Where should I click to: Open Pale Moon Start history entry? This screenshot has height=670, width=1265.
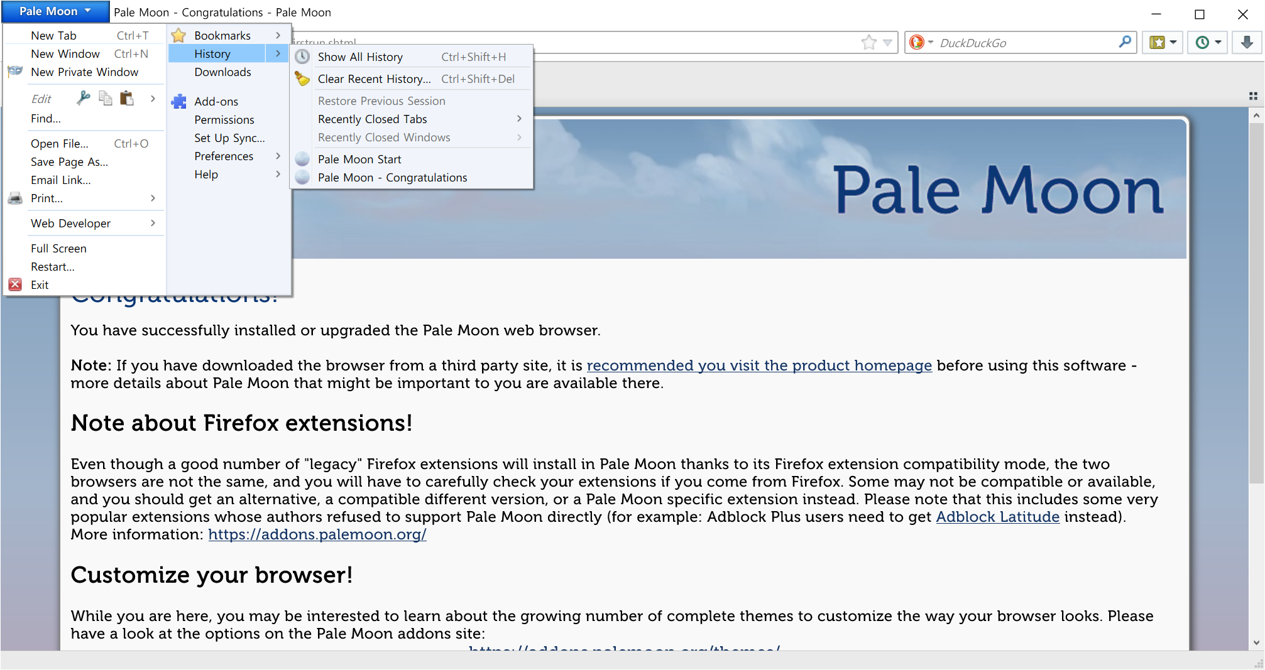[412, 159]
